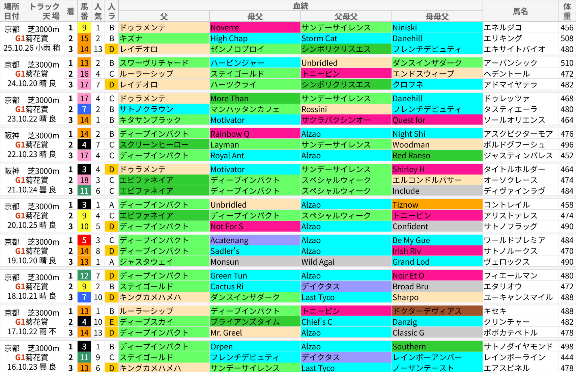Click the Niniski cell
Image resolution: width=576 pixels, height=372 pixels.
[x=437, y=28]
